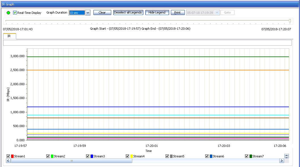
Task: Uncheck the Stream2 legend checkbox
Action: click(48, 156)
